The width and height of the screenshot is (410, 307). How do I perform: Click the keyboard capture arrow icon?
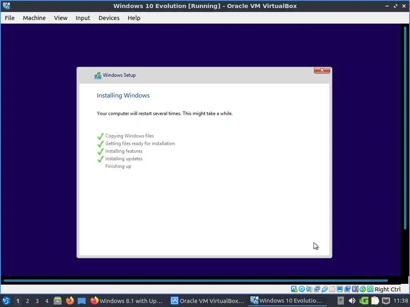[370, 289]
